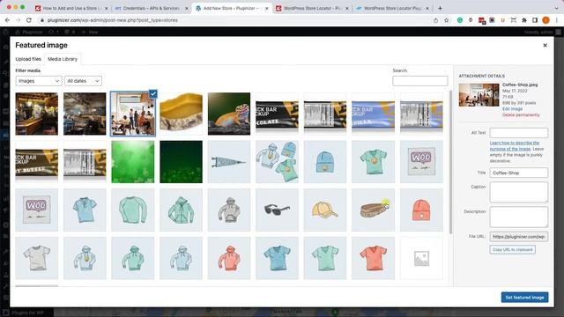Select the red v-neck shirt image
Image resolution: width=564 pixels, height=317 pixels.
[x=374, y=258]
